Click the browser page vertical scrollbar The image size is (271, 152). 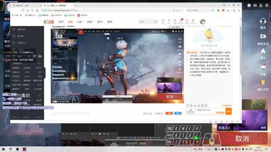coord(241,50)
